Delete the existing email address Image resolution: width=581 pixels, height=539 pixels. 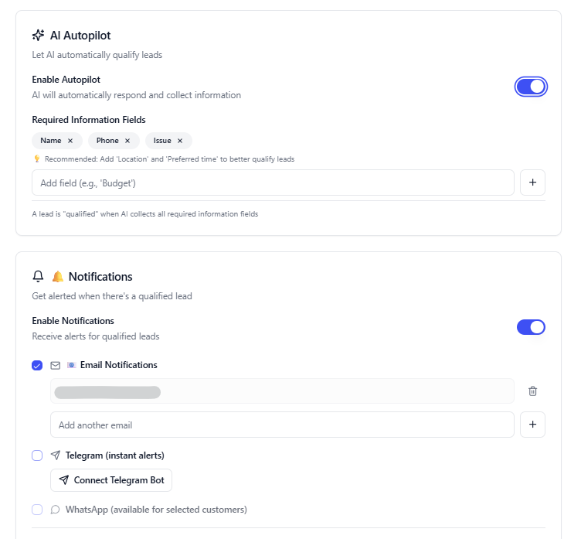532,391
